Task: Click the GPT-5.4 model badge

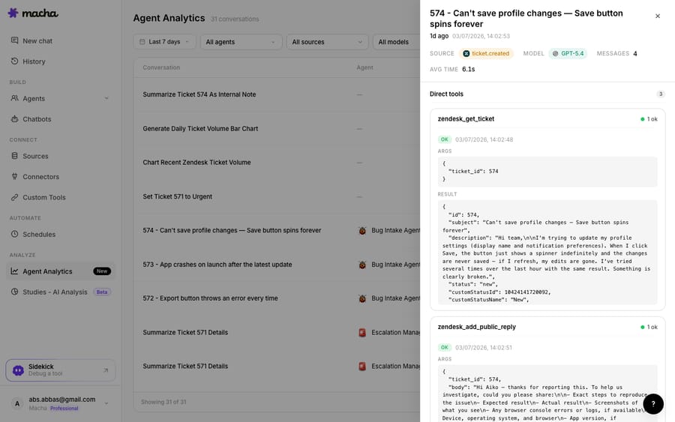Action: pos(568,53)
